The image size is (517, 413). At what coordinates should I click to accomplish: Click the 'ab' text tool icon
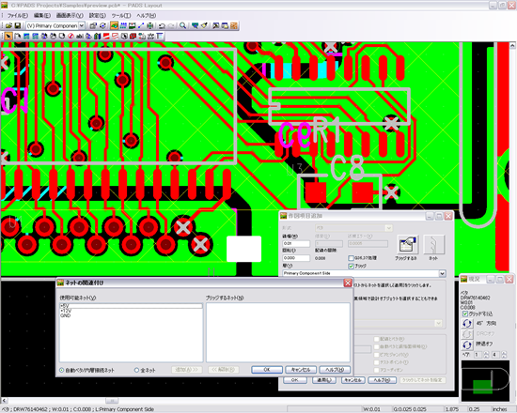point(80,37)
